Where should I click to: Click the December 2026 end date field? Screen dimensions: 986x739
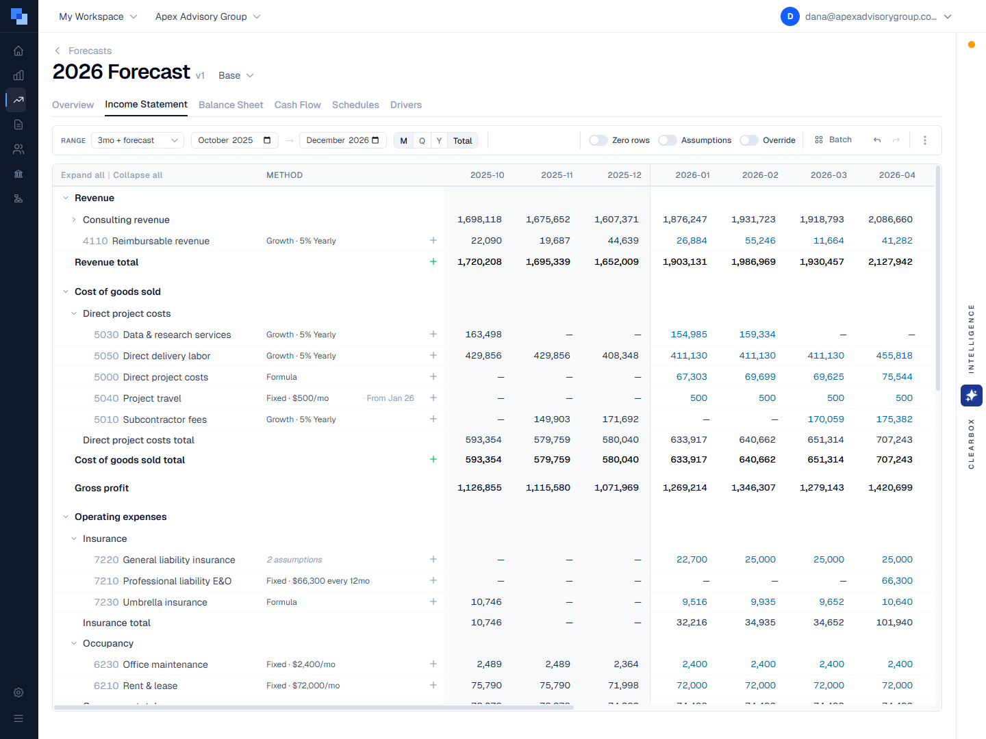click(x=342, y=140)
